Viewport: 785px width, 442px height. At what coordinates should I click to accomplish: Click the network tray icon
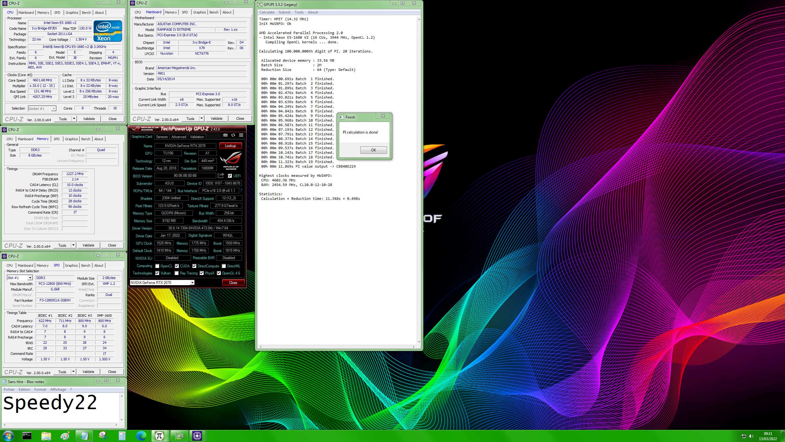tap(744, 436)
